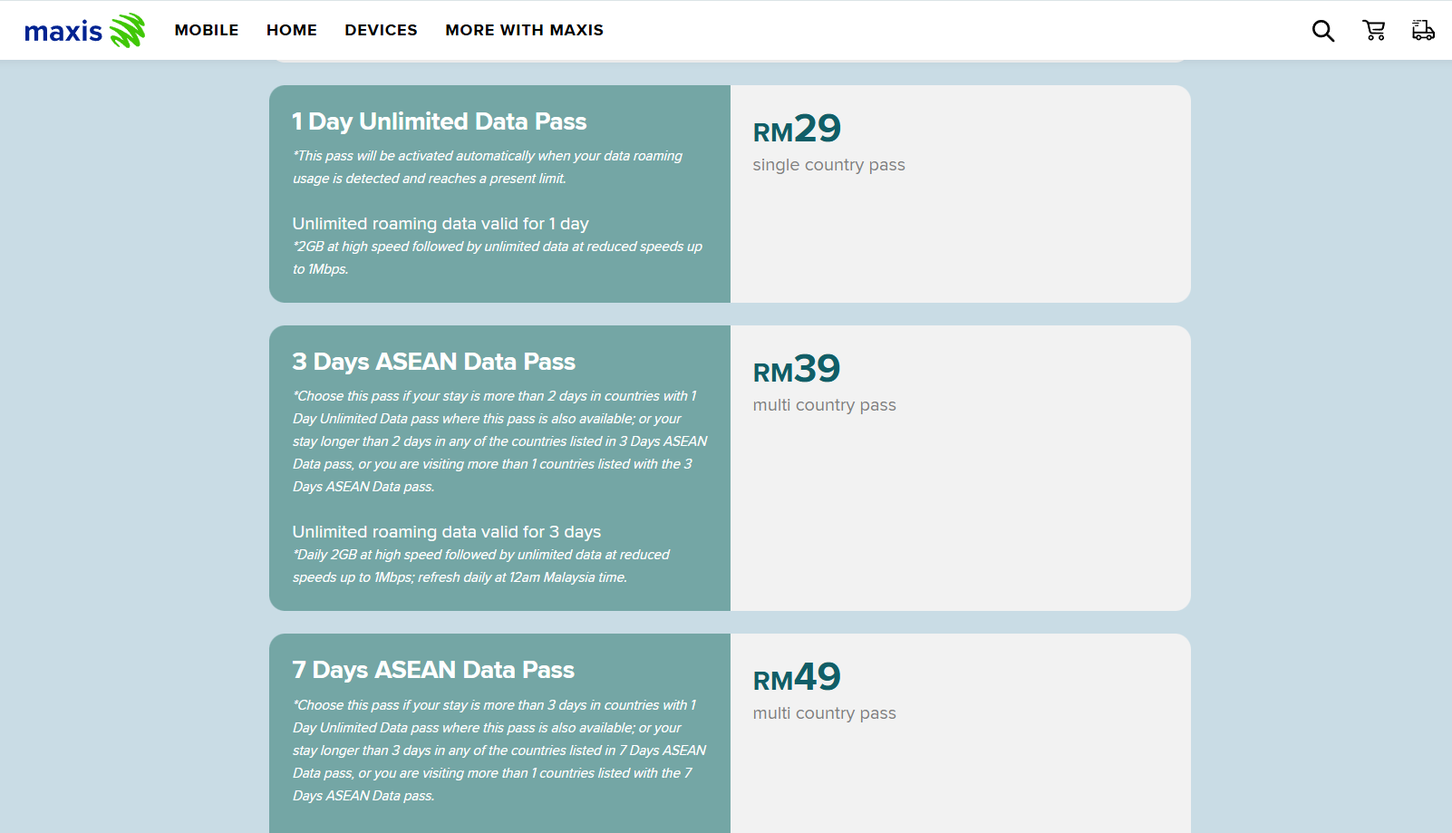Image resolution: width=1452 pixels, height=833 pixels.
Task: Click the RM49 price
Action: click(797, 678)
